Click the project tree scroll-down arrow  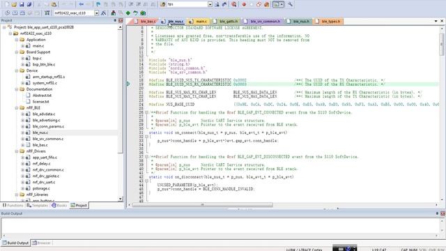[x=121, y=199]
